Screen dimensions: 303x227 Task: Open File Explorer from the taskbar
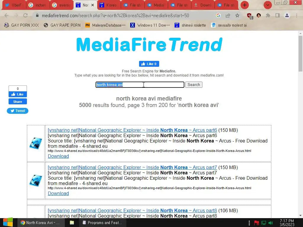tap(72, 223)
